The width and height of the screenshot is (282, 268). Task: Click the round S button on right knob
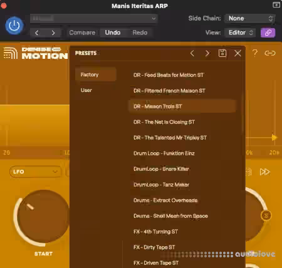pos(266,215)
